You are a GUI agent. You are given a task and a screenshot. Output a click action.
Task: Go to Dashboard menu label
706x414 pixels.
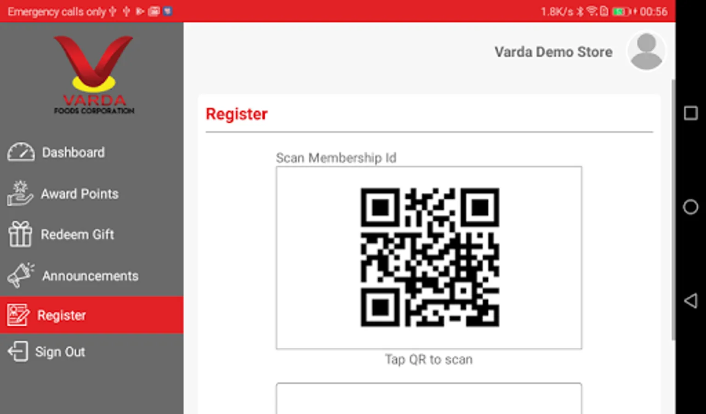pyautogui.click(x=74, y=152)
